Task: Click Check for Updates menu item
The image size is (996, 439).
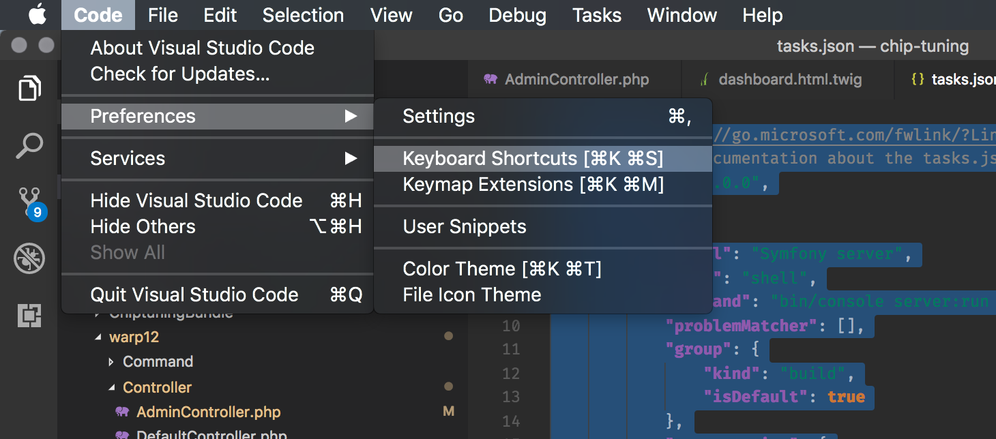Action: pos(180,74)
